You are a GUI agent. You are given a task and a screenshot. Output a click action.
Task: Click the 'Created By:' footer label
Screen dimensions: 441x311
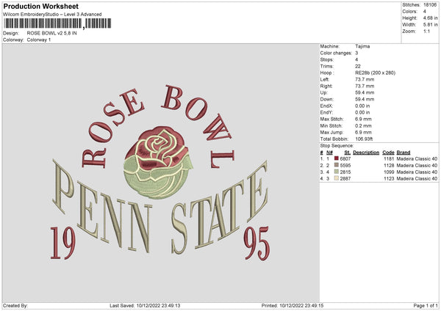click(15, 306)
